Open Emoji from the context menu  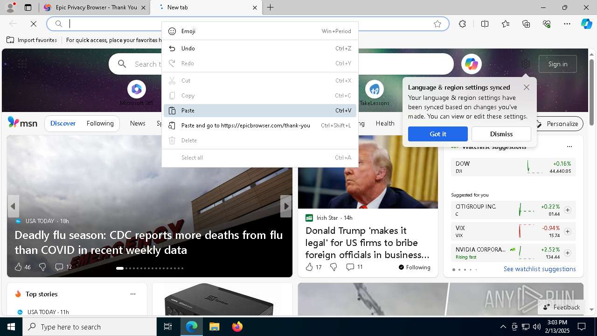point(260,31)
